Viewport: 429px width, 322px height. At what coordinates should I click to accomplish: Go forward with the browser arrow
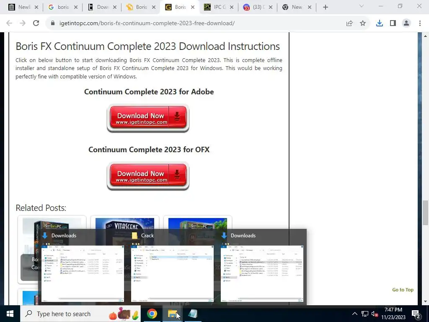(23, 23)
